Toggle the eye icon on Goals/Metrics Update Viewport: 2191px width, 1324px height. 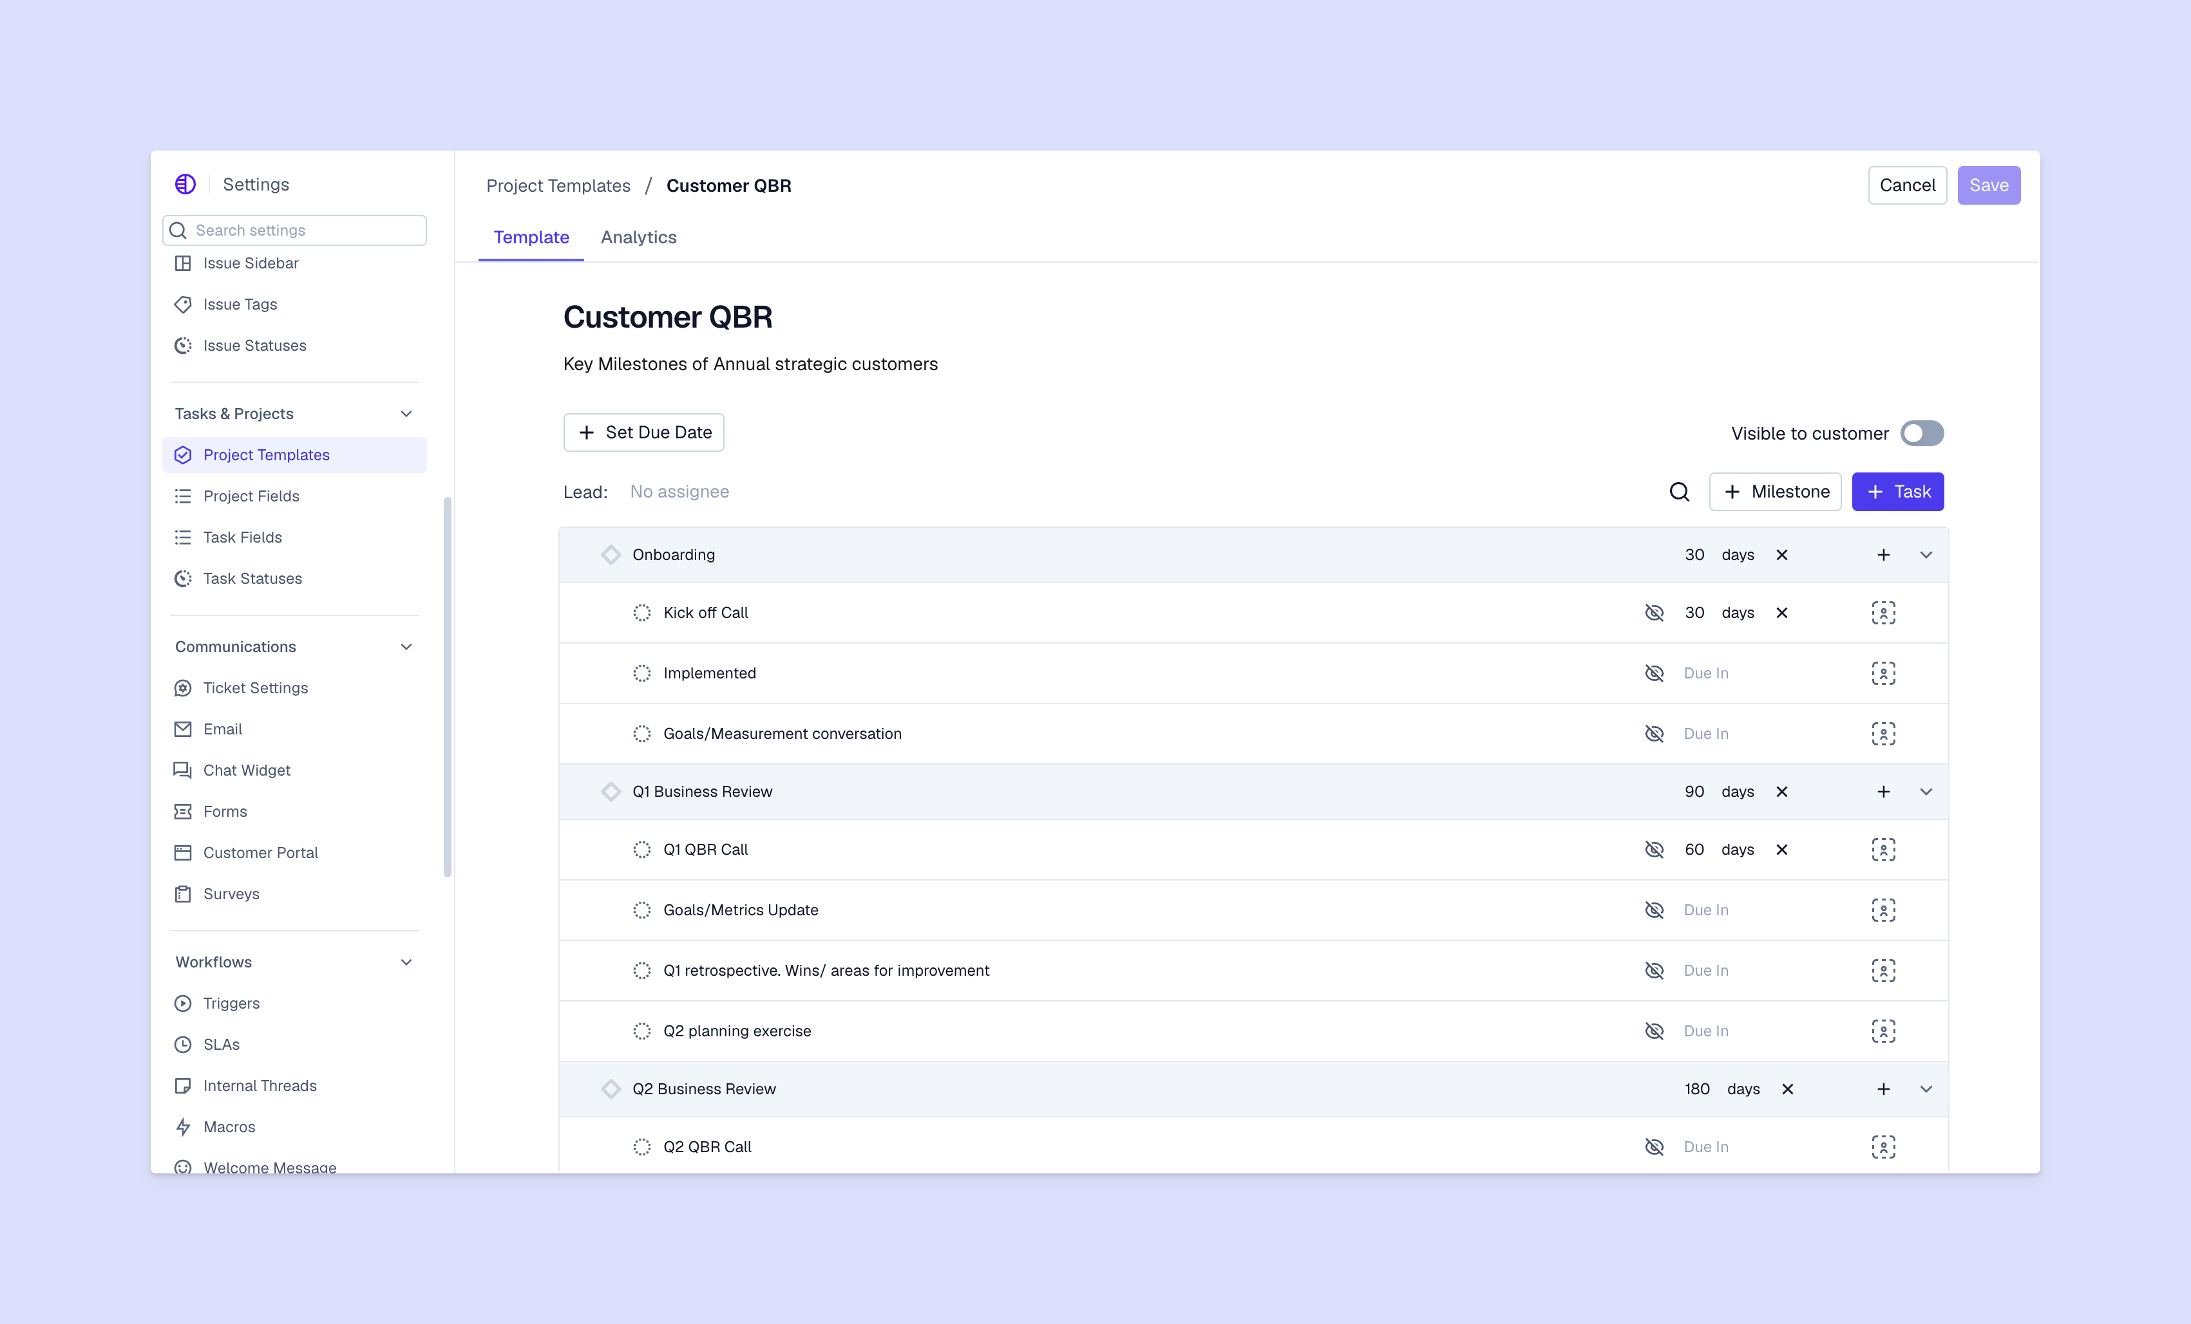(x=1653, y=910)
